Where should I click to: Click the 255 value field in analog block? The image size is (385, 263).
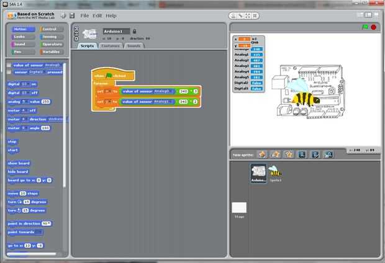point(46,102)
